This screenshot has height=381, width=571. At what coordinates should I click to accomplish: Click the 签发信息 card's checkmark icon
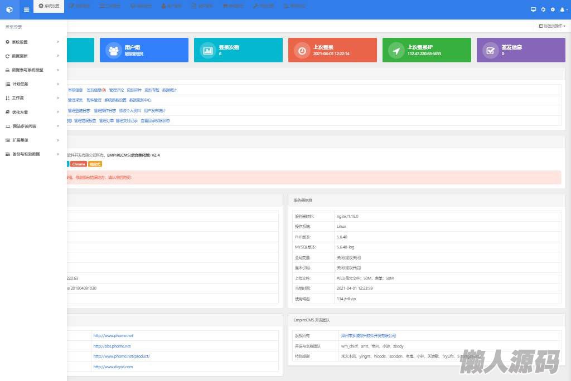click(x=491, y=50)
